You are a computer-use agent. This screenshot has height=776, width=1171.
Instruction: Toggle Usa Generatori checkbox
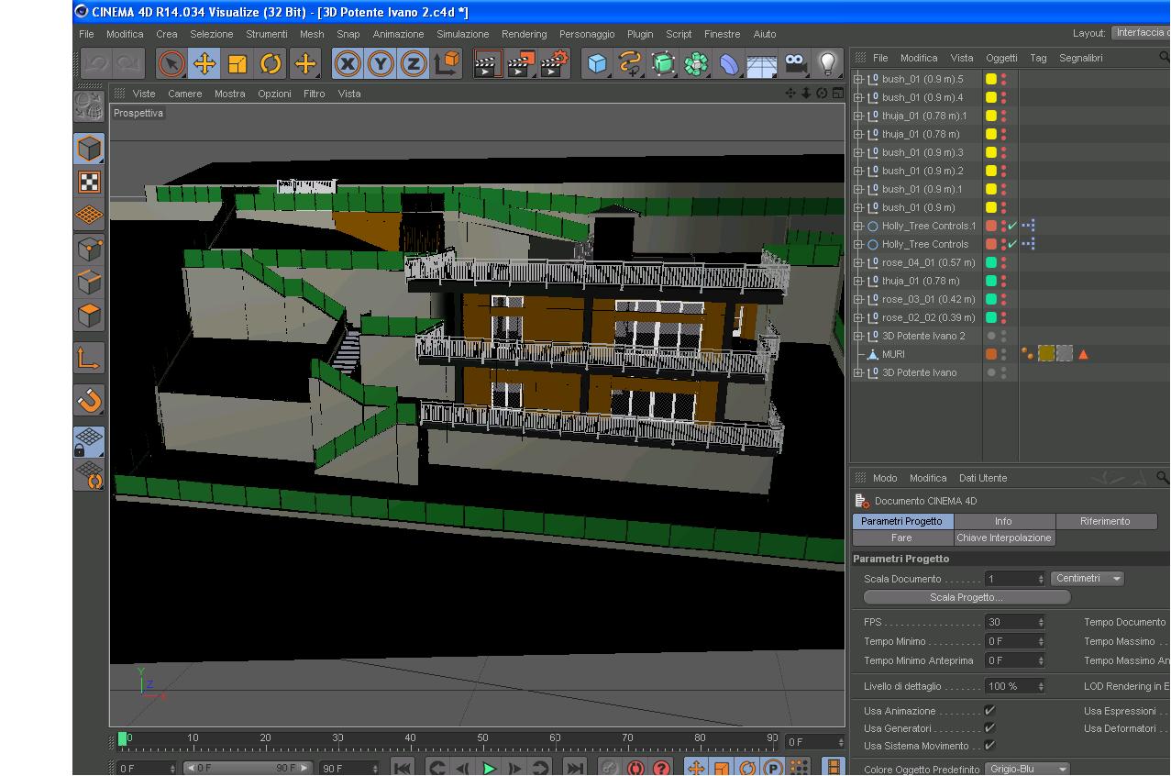989,728
